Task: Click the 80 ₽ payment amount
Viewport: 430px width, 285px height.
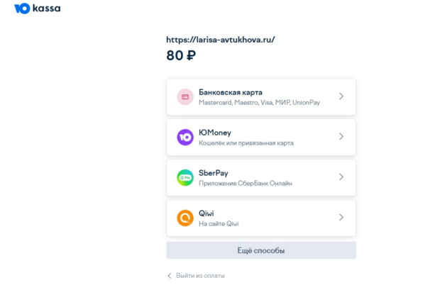Action: (181, 55)
